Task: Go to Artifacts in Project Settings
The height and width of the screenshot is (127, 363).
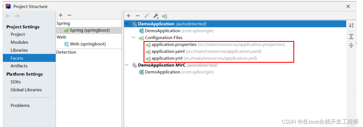Action: 19,66
